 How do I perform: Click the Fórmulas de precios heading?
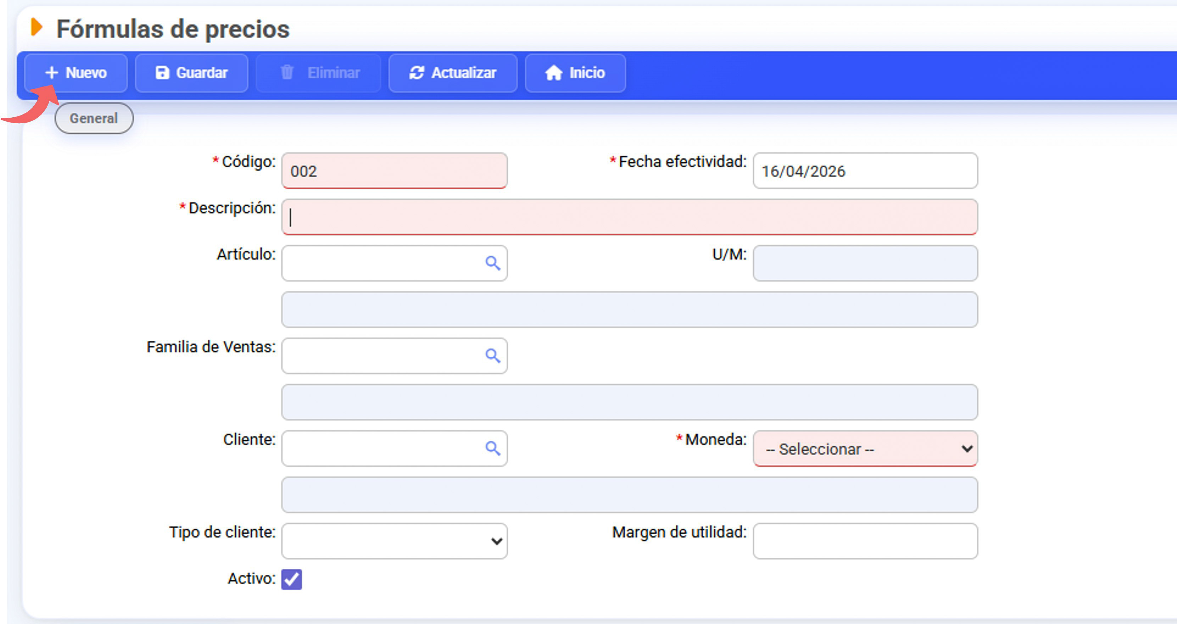tap(173, 29)
